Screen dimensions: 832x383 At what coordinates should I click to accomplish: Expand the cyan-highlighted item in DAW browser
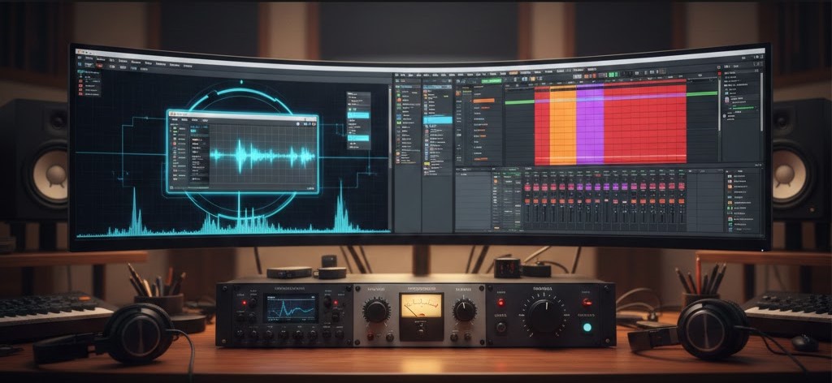[x=439, y=120]
